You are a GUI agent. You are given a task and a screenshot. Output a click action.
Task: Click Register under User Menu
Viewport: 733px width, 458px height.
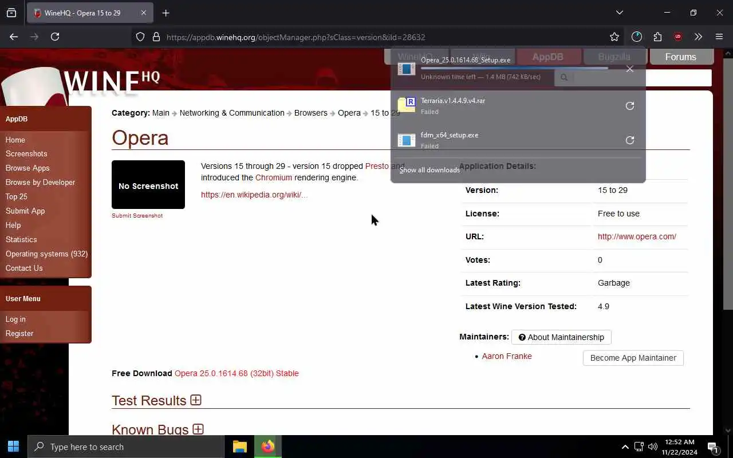click(x=19, y=333)
